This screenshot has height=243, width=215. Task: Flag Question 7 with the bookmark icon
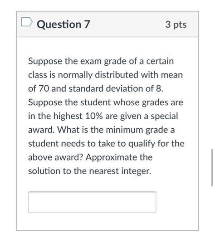coord(27,22)
